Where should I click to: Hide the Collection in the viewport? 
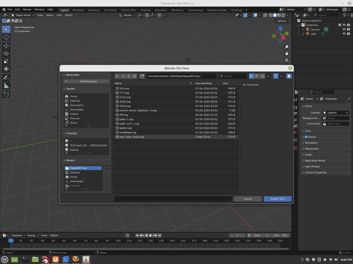344,25
